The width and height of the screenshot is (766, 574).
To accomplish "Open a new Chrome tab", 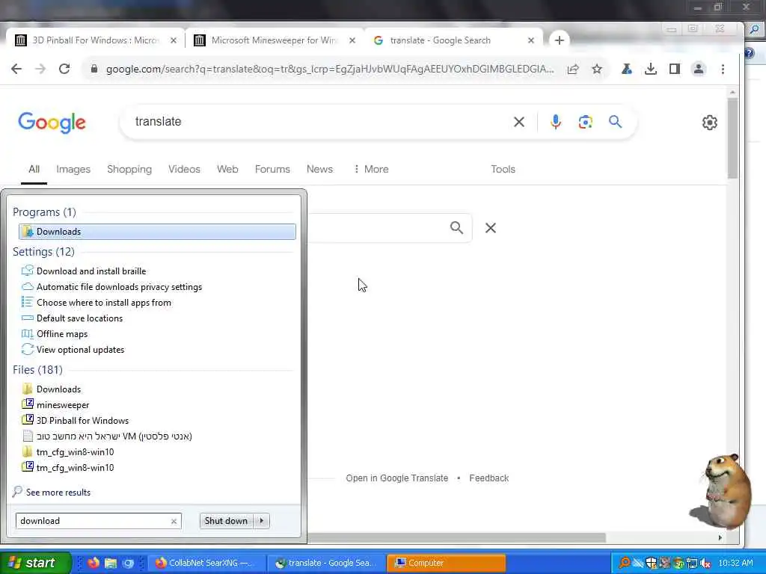I will (x=560, y=40).
